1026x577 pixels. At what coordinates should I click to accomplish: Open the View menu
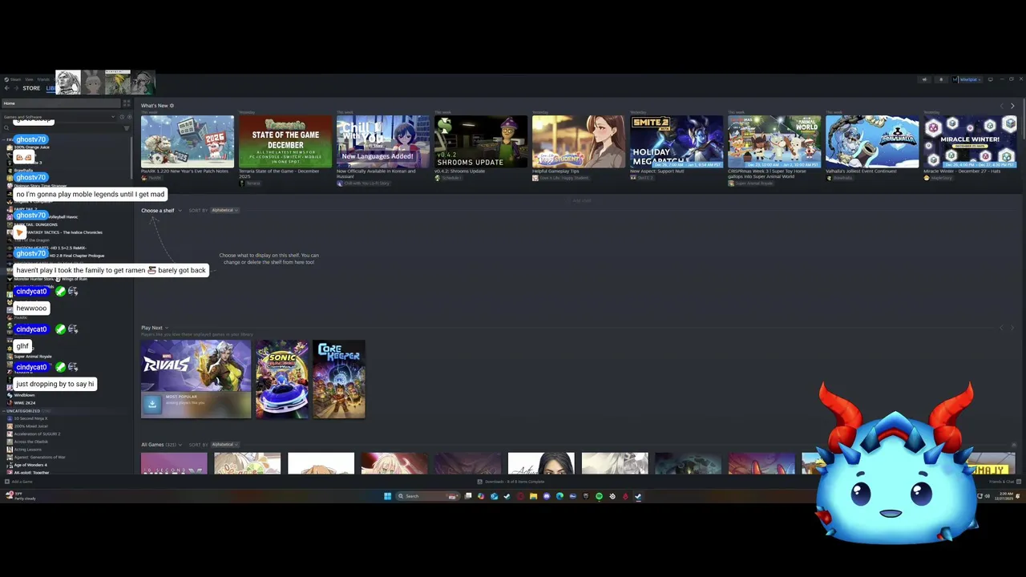[x=29, y=79]
